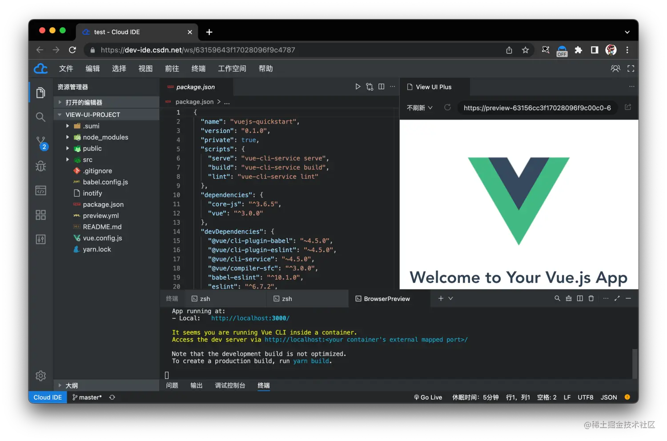Open the Debug bug icon panel
Viewport: 667px width, 441px height.
[x=40, y=166]
